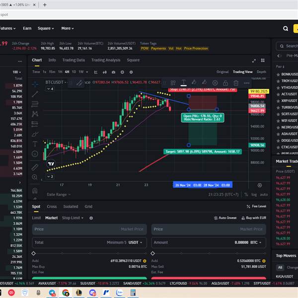Image resolution: width=298 pixels, height=298 pixels.
Task: Switch to the Isolated margin tab
Action: [x=71, y=207]
